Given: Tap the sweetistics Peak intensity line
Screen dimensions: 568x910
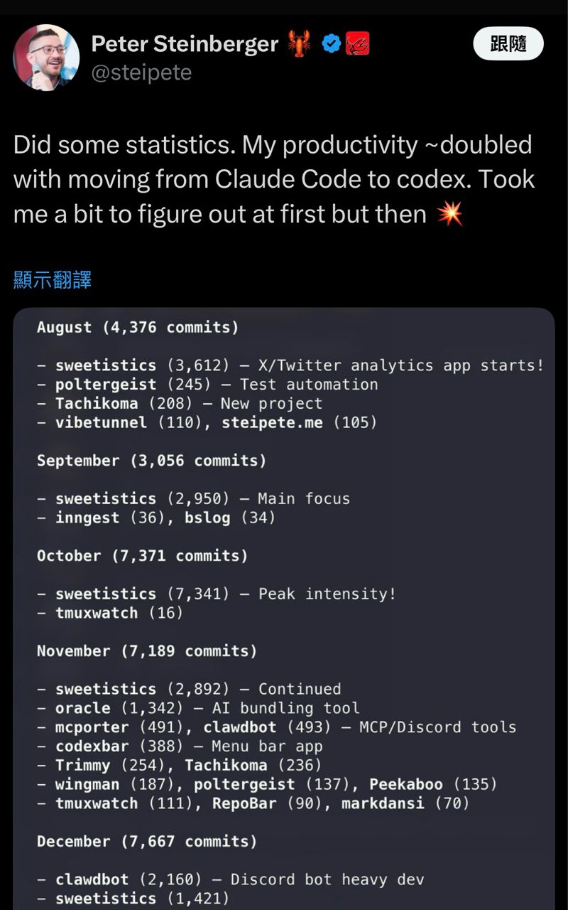Looking at the screenshot, I should coord(225,594).
